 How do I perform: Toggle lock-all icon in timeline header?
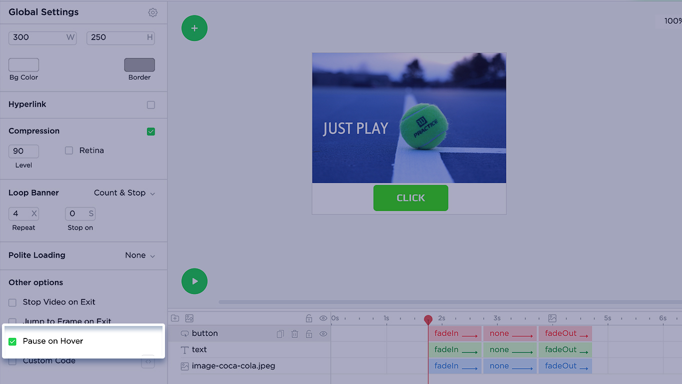[309, 318]
